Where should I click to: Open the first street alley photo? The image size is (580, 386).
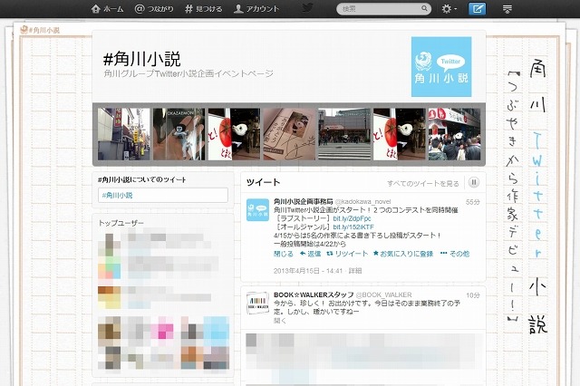coord(124,134)
